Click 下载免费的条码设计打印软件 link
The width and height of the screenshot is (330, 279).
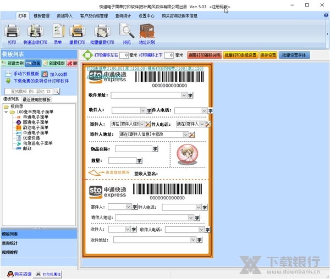pyautogui.click(x=41, y=81)
